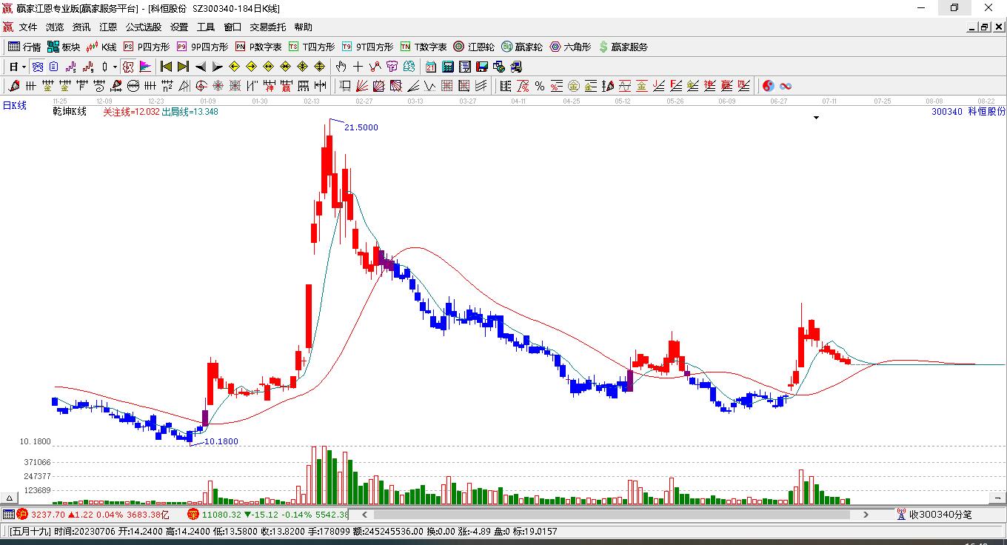The width and height of the screenshot is (1007, 545).
Task: Open the 工具 menu
Action: [x=206, y=27]
